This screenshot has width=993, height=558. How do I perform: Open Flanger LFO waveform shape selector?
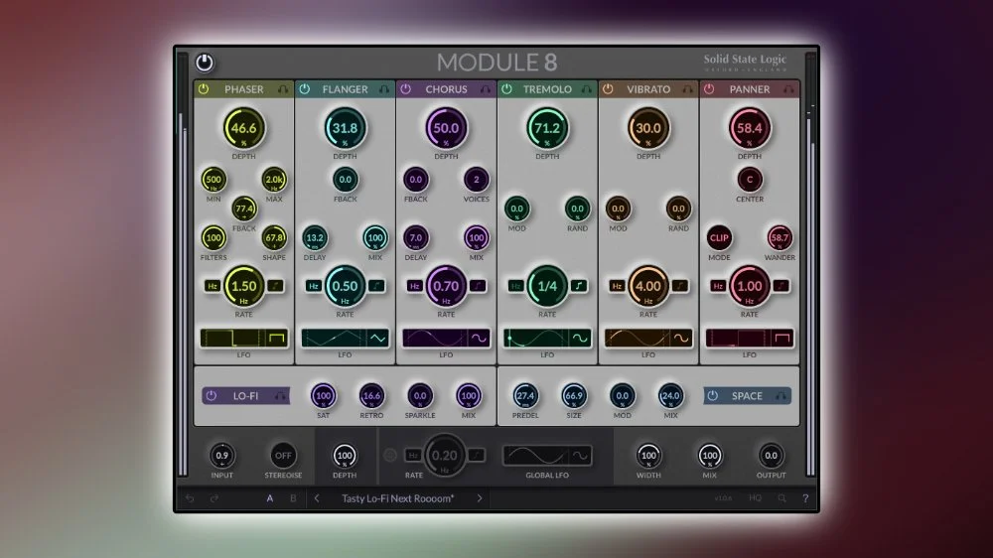(378, 339)
